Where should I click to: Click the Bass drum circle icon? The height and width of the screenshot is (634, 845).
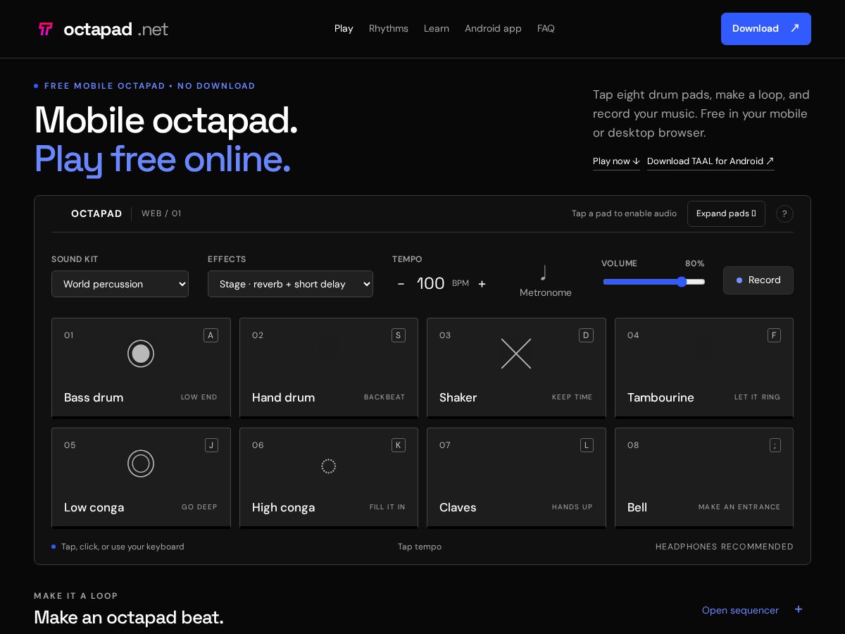pos(141,354)
